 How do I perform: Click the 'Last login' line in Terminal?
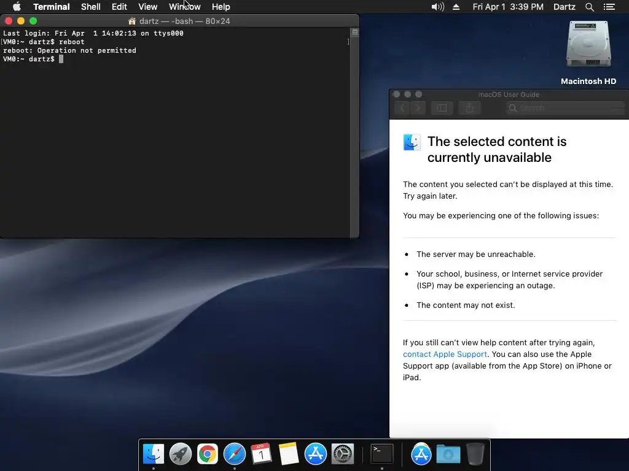(93, 33)
